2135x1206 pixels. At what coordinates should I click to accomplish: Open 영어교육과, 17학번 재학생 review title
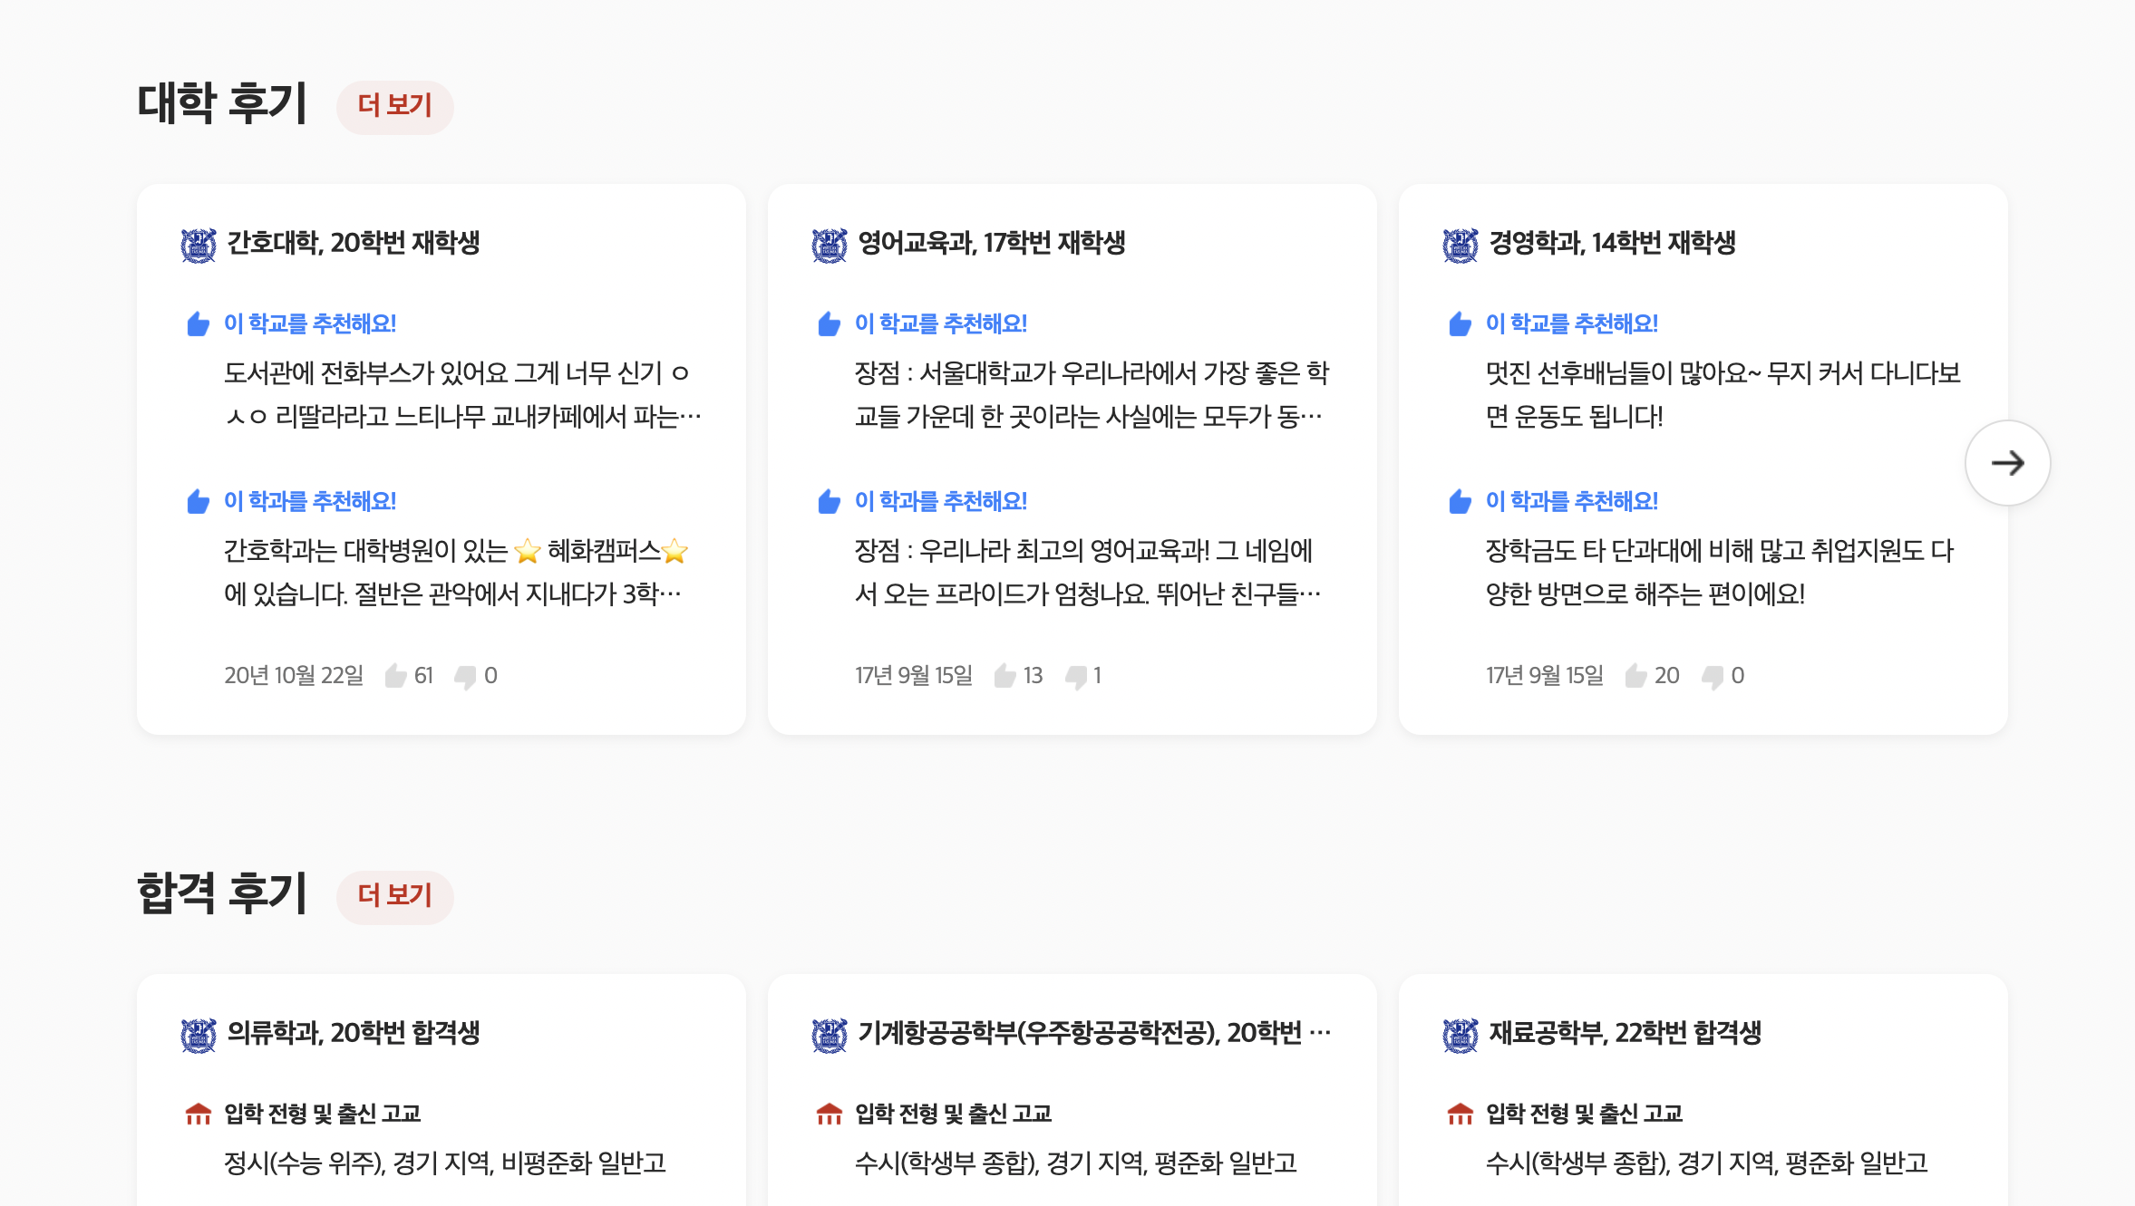[x=991, y=243]
